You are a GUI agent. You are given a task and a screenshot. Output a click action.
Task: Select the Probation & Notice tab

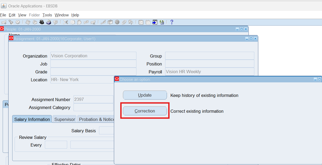[x=96, y=119]
